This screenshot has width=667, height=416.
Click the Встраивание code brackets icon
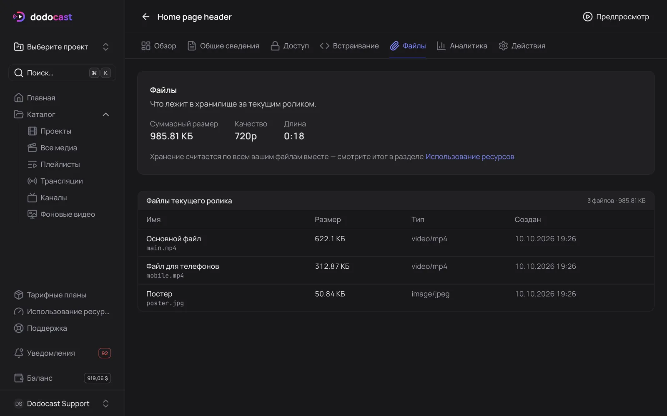(x=324, y=46)
